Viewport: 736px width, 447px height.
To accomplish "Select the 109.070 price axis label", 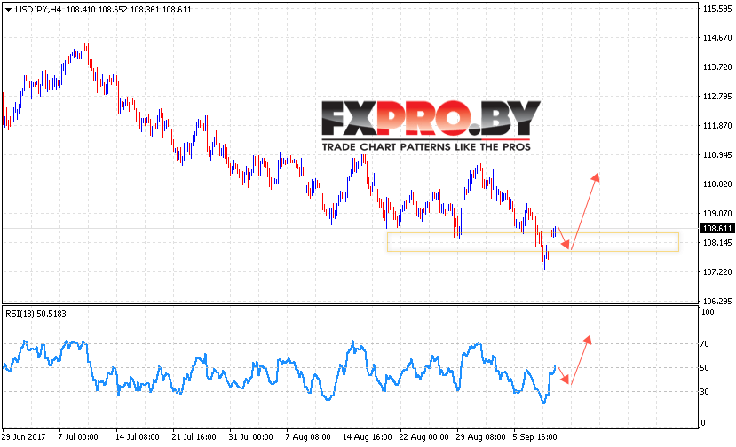I will point(717,214).
